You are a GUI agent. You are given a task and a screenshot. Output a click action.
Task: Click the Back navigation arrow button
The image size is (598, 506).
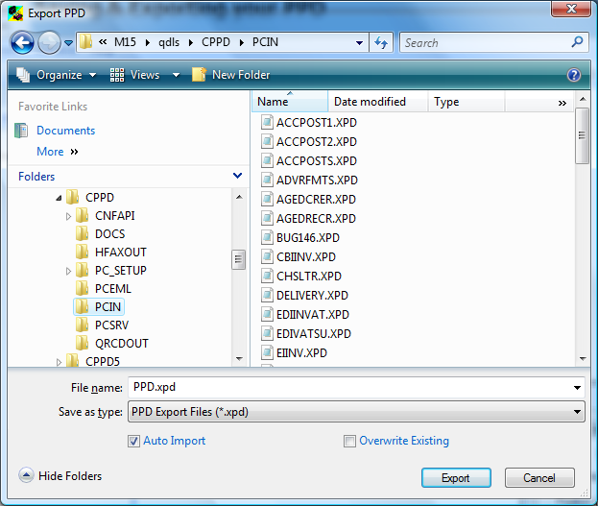tap(23, 43)
